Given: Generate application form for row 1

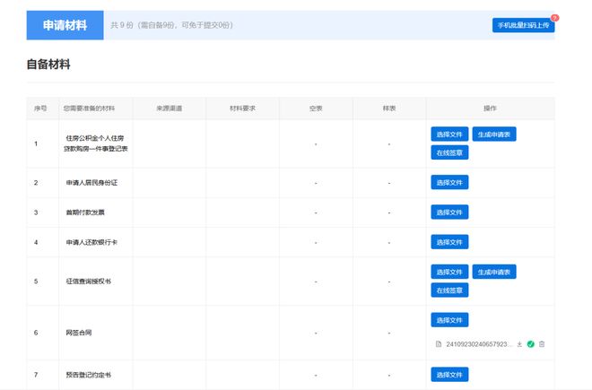Looking at the screenshot, I should coord(494,134).
